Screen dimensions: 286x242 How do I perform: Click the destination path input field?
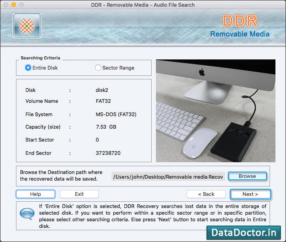pos(168,177)
